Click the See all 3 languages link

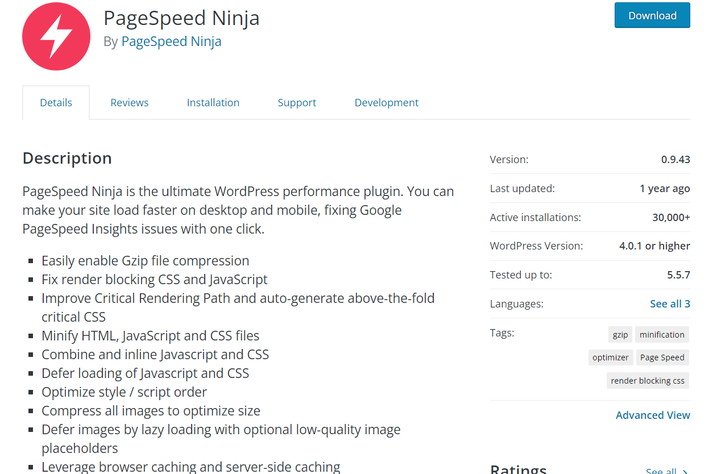(670, 304)
